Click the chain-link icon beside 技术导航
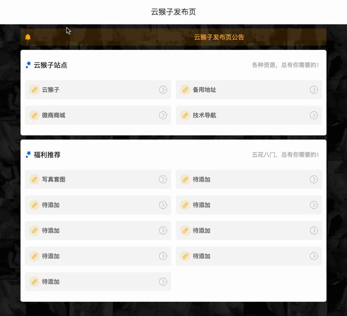The image size is (347, 316). 185,115
